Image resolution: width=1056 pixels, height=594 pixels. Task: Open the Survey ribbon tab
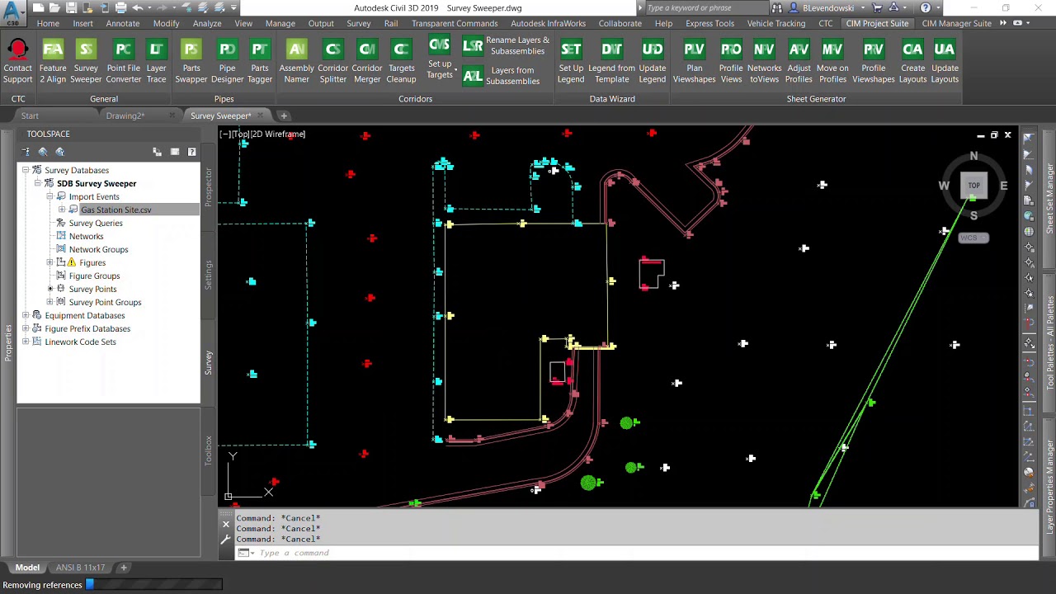pyautogui.click(x=358, y=23)
